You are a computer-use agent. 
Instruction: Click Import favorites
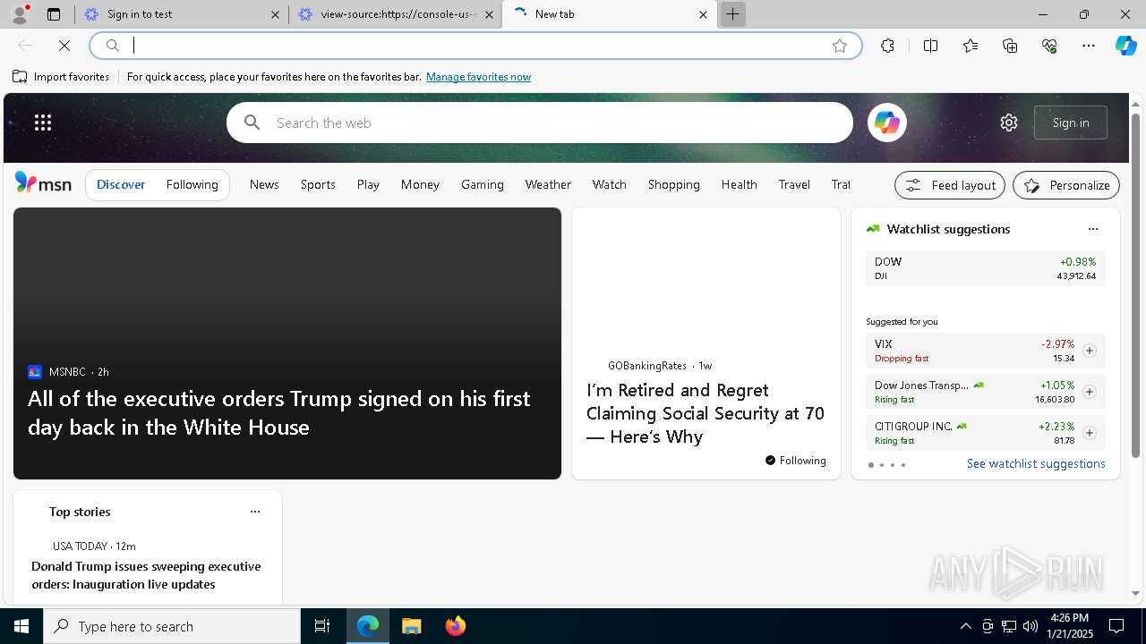point(61,77)
